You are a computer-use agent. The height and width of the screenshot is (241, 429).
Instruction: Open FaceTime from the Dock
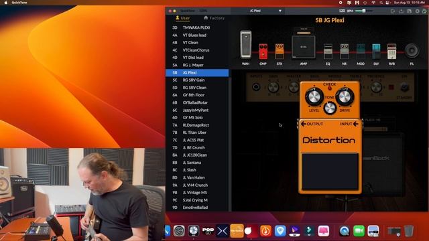[x=359, y=231]
